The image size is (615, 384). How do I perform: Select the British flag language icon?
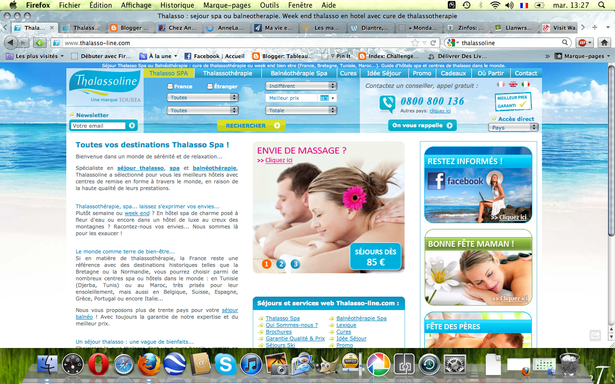point(513,84)
